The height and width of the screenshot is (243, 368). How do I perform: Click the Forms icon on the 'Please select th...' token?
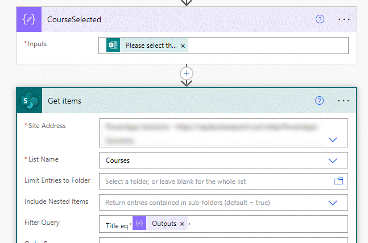(x=113, y=45)
